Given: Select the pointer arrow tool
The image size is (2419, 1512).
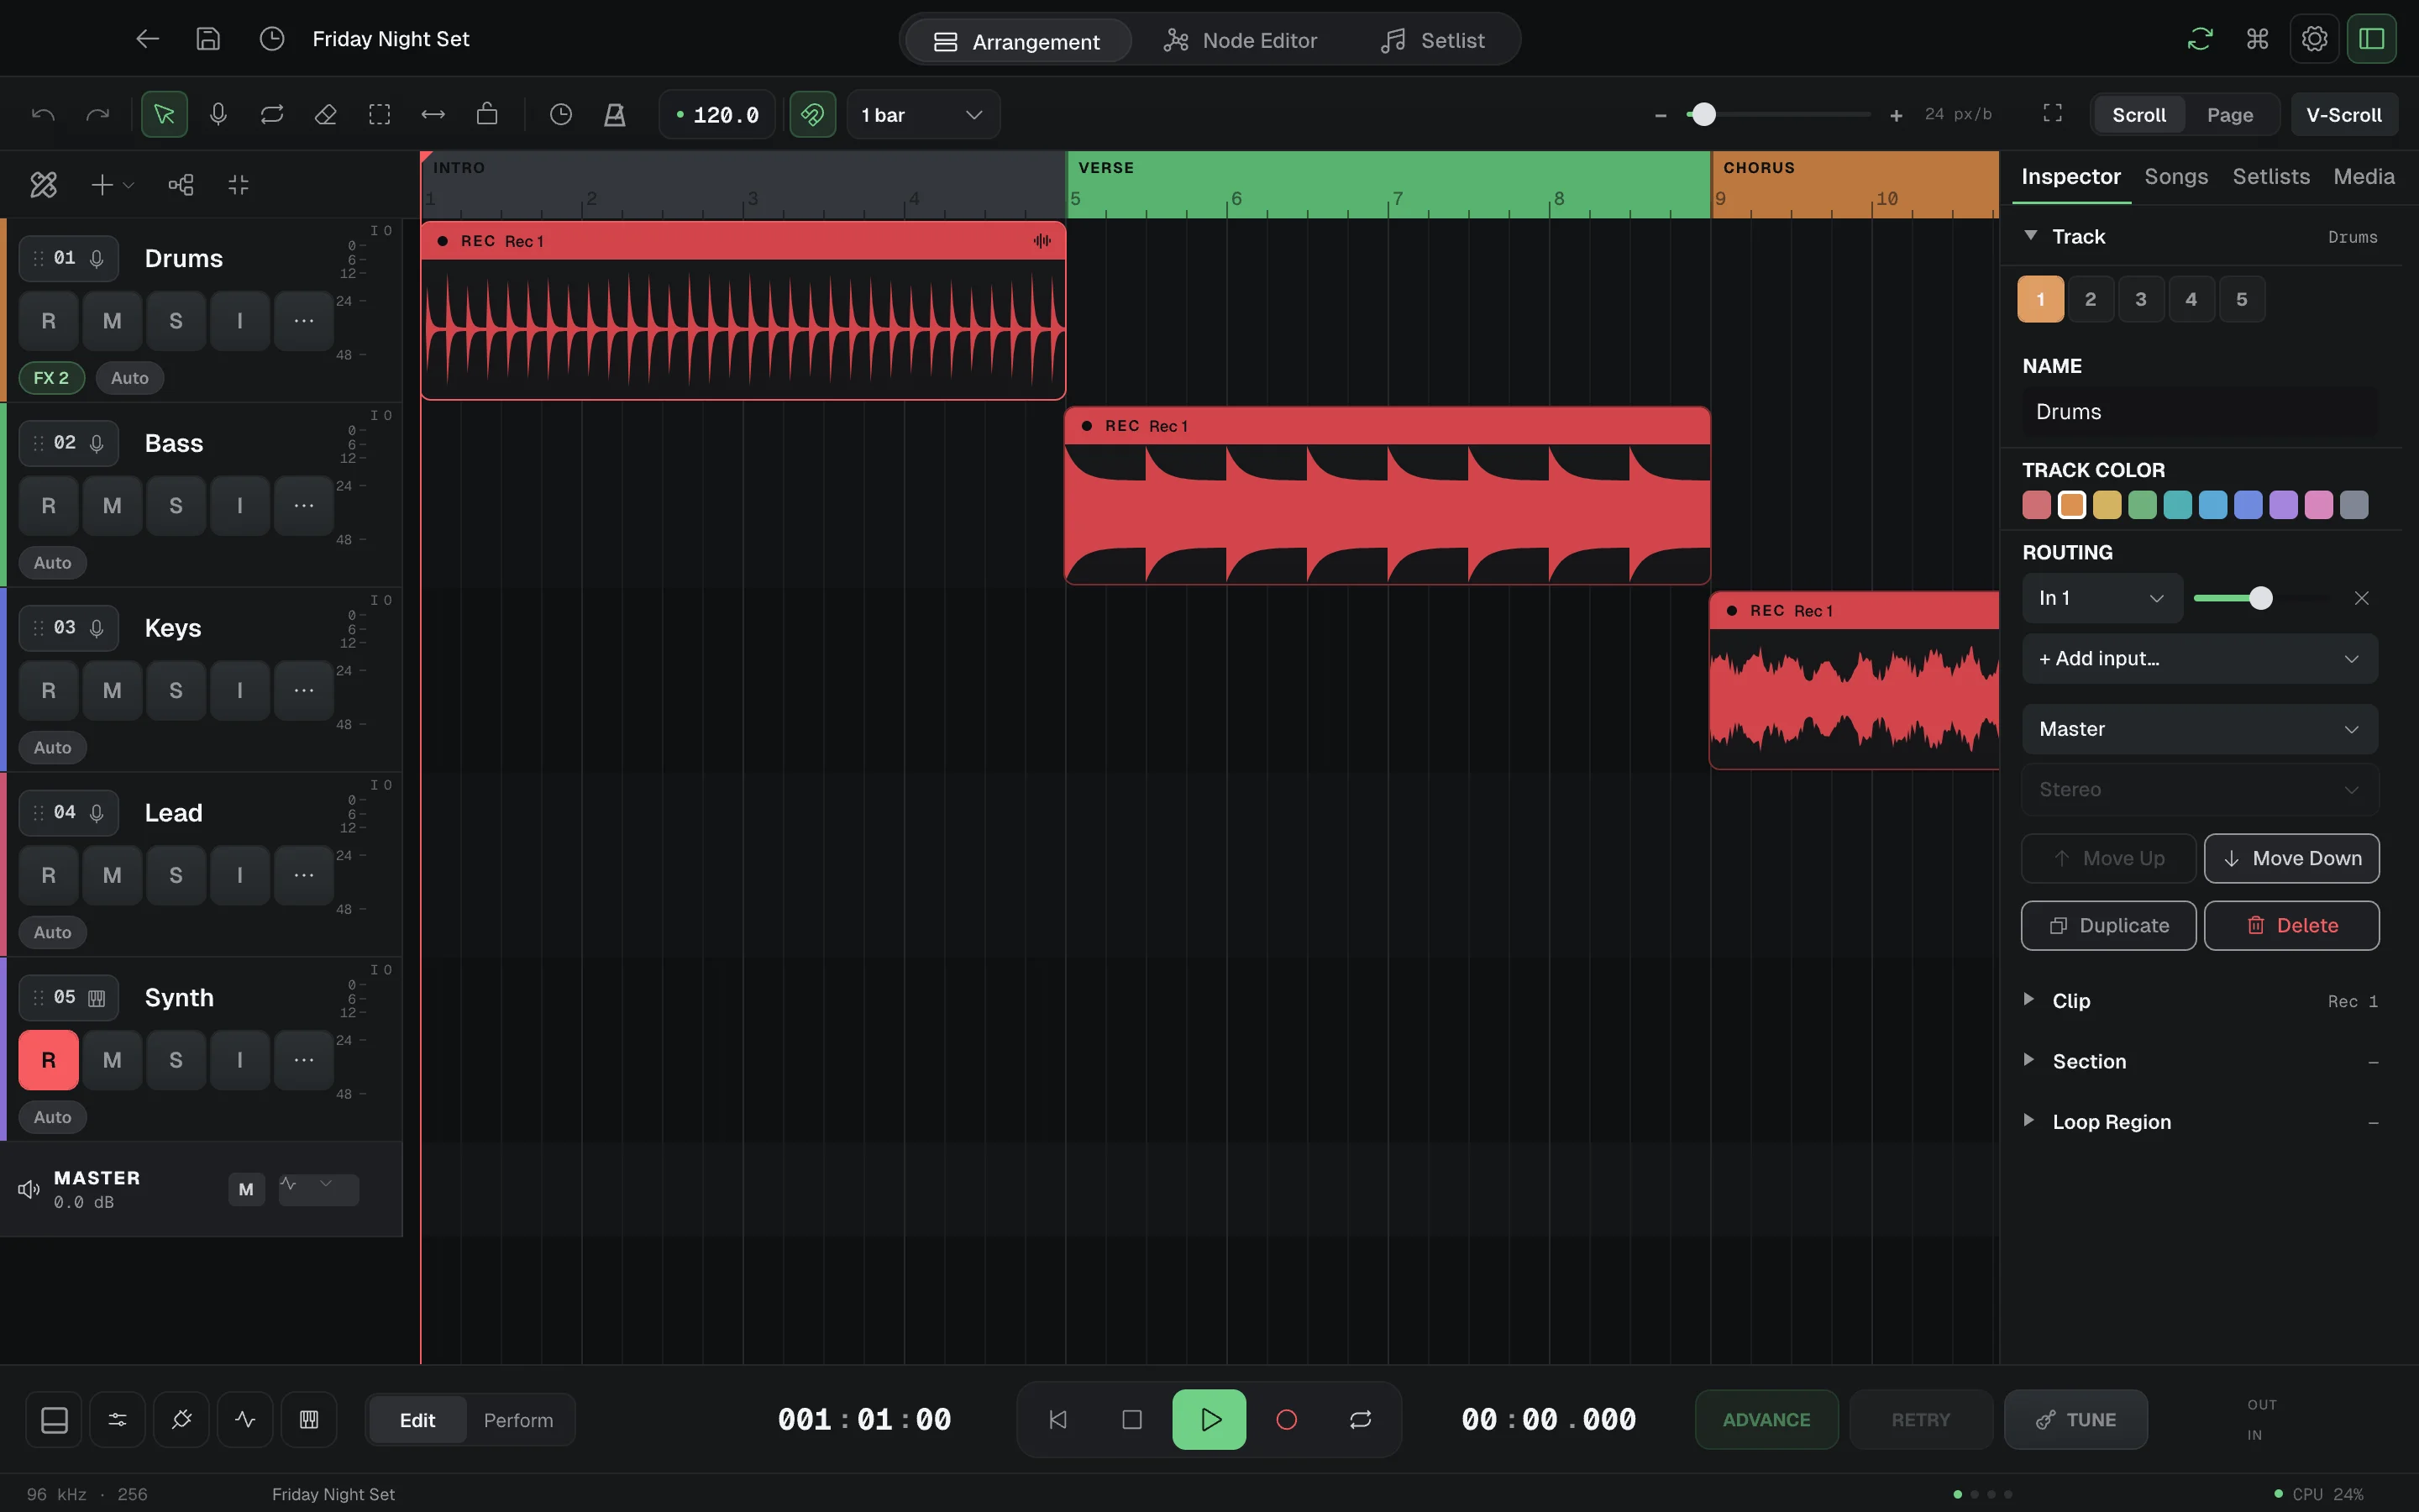Looking at the screenshot, I should point(164,115).
